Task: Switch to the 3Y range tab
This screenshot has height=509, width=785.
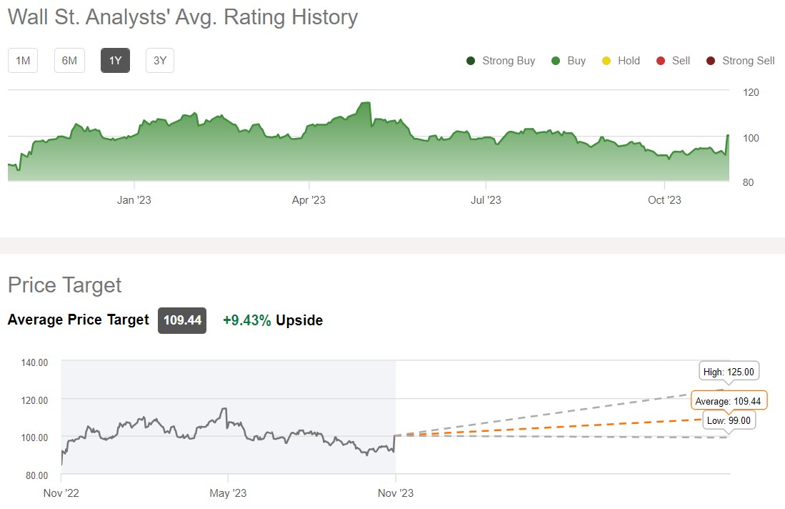Action: (160, 61)
